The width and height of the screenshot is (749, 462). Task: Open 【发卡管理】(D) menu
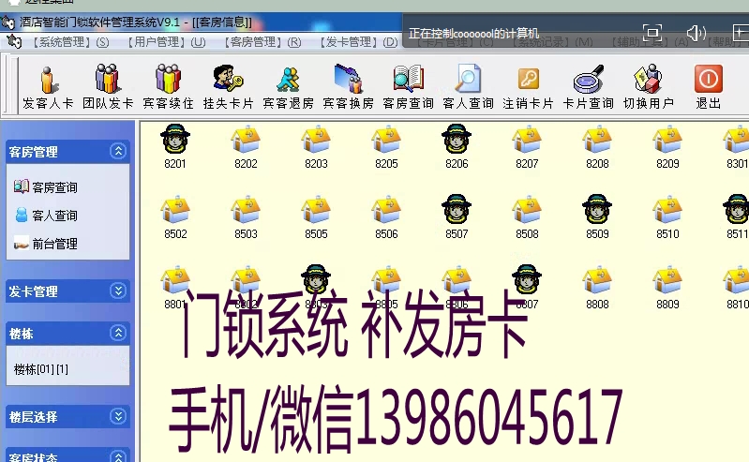358,42
